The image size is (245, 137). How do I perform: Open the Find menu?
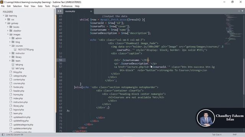point(26,6)
